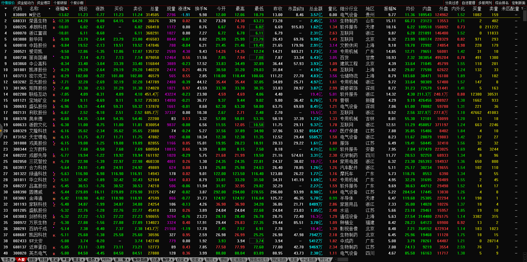Click the 分类过滤 button
This screenshot has width=527, height=262.
[452, 3]
